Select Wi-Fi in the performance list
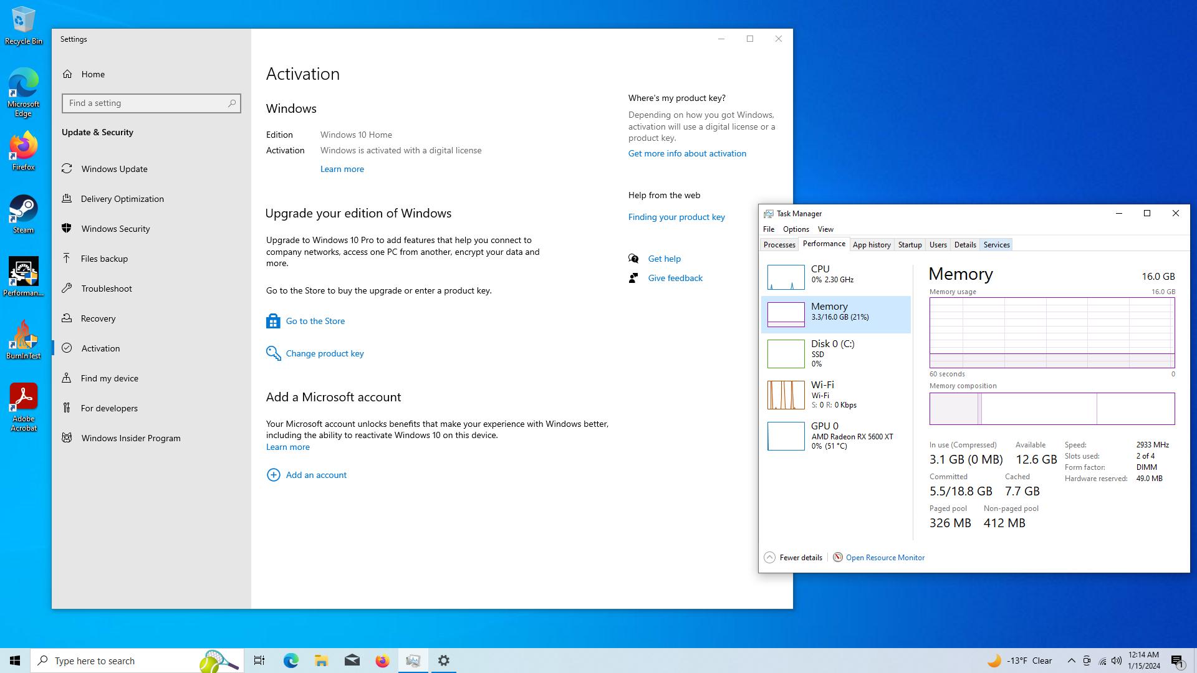The image size is (1197, 673). click(x=836, y=395)
